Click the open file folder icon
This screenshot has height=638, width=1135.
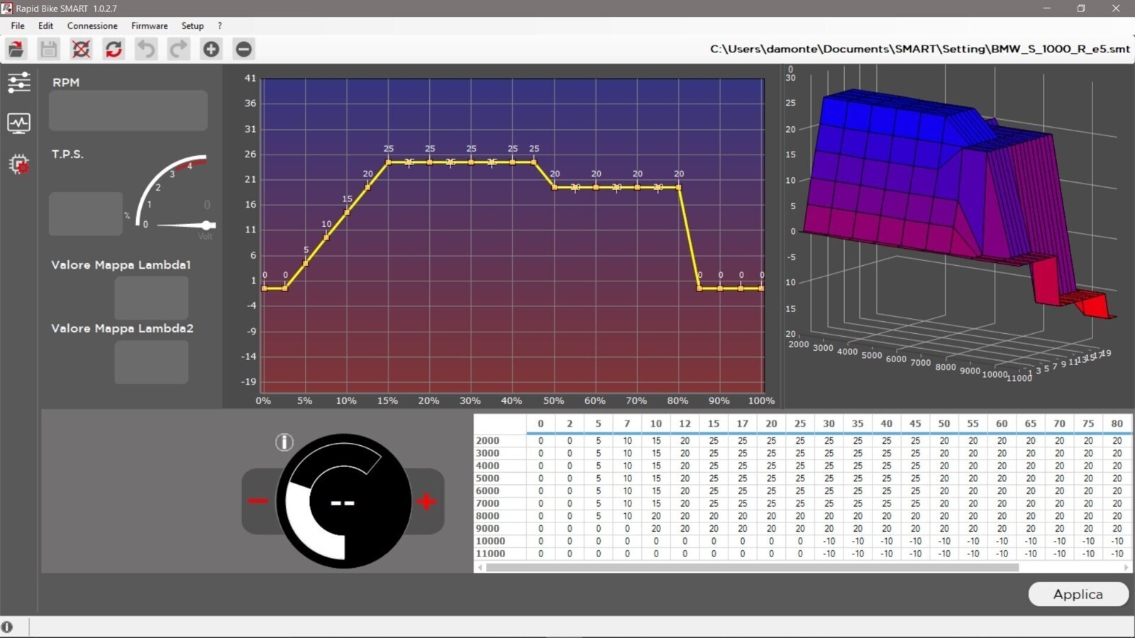16,49
